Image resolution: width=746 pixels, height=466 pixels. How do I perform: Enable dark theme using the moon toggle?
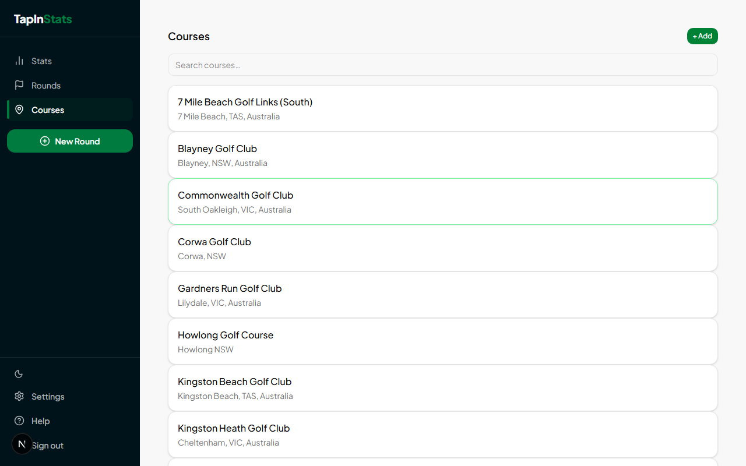18,373
